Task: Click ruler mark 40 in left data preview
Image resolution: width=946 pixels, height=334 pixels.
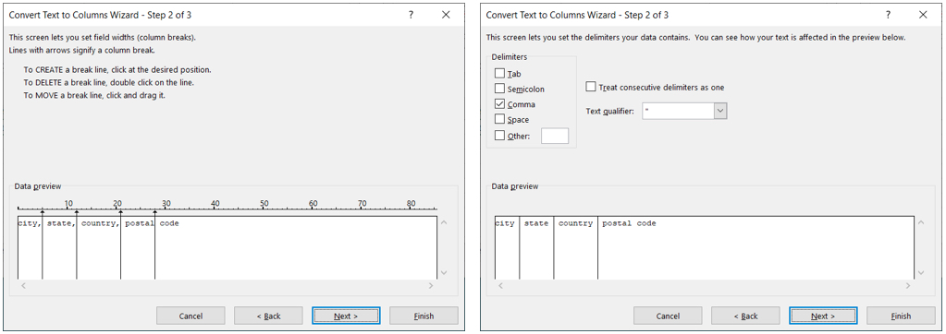Action: 215,203
